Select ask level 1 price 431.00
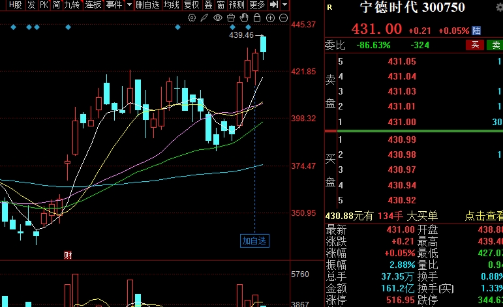The width and height of the screenshot is (503, 307). pos(402,122)
